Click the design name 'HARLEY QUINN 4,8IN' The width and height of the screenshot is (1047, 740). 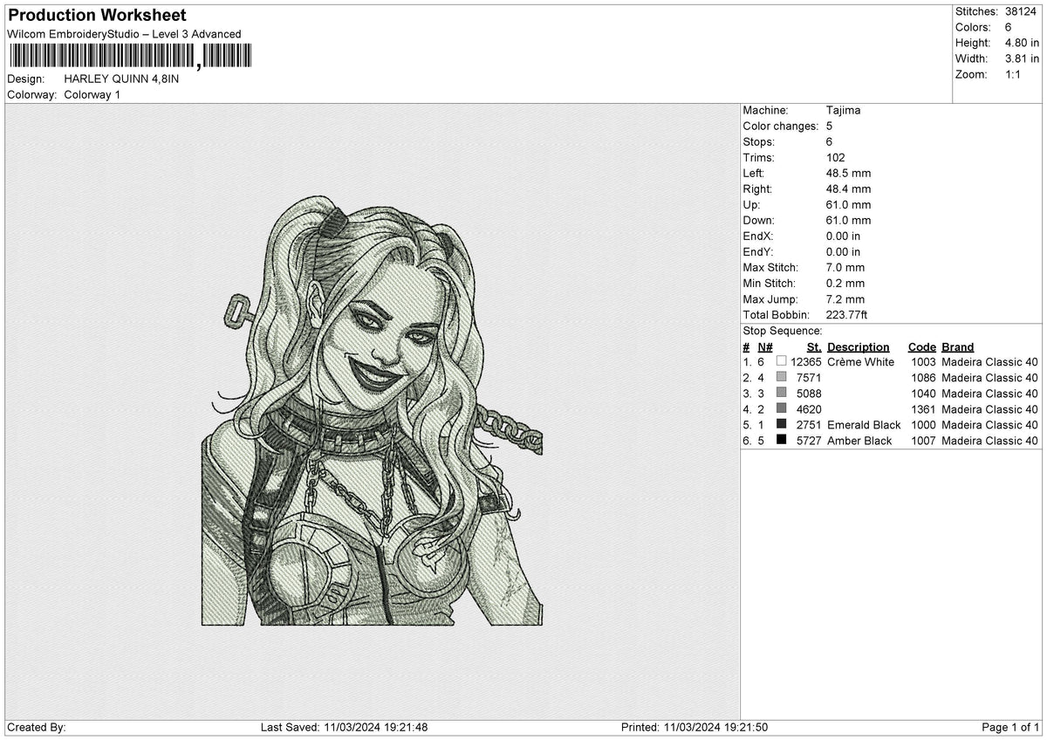122,79
